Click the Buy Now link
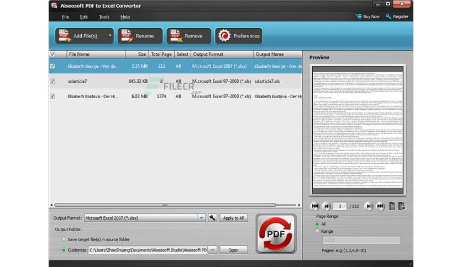The height and width of the screenshot is (267, 462). 368,17
